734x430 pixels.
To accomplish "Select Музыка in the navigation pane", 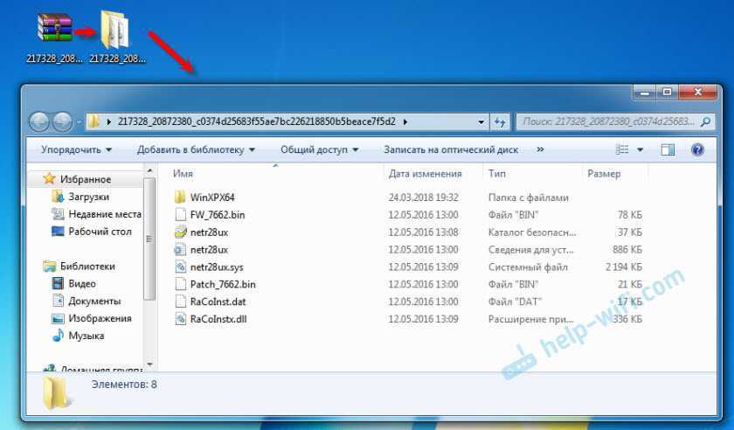I will [x=87, y=336].
